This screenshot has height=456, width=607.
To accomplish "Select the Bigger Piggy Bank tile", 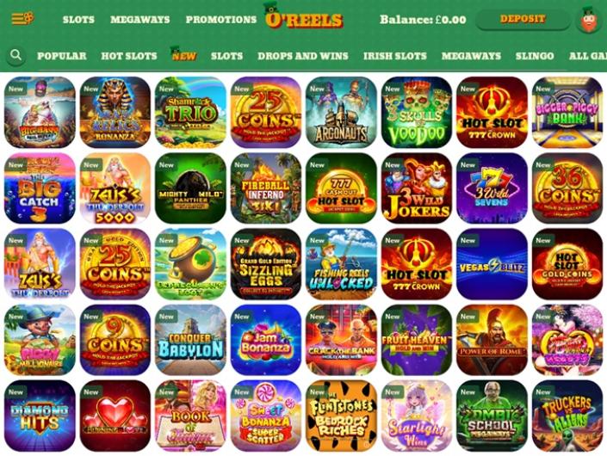I will click(567, 112).
